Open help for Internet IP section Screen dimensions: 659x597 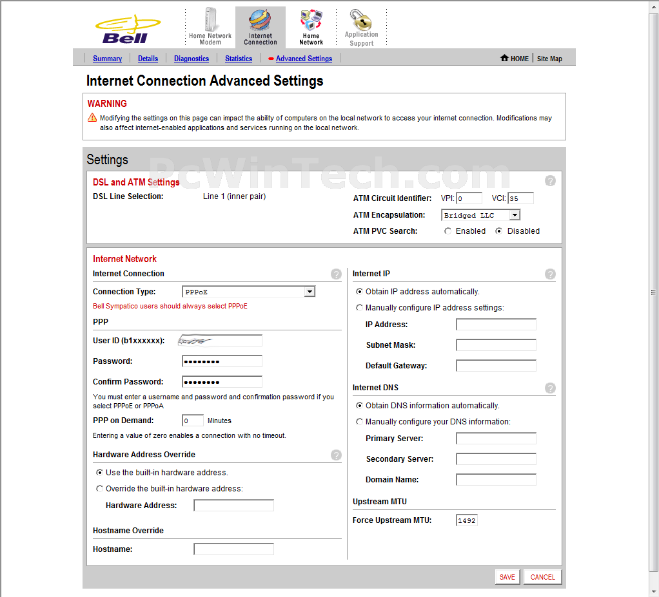click(550, 274)
